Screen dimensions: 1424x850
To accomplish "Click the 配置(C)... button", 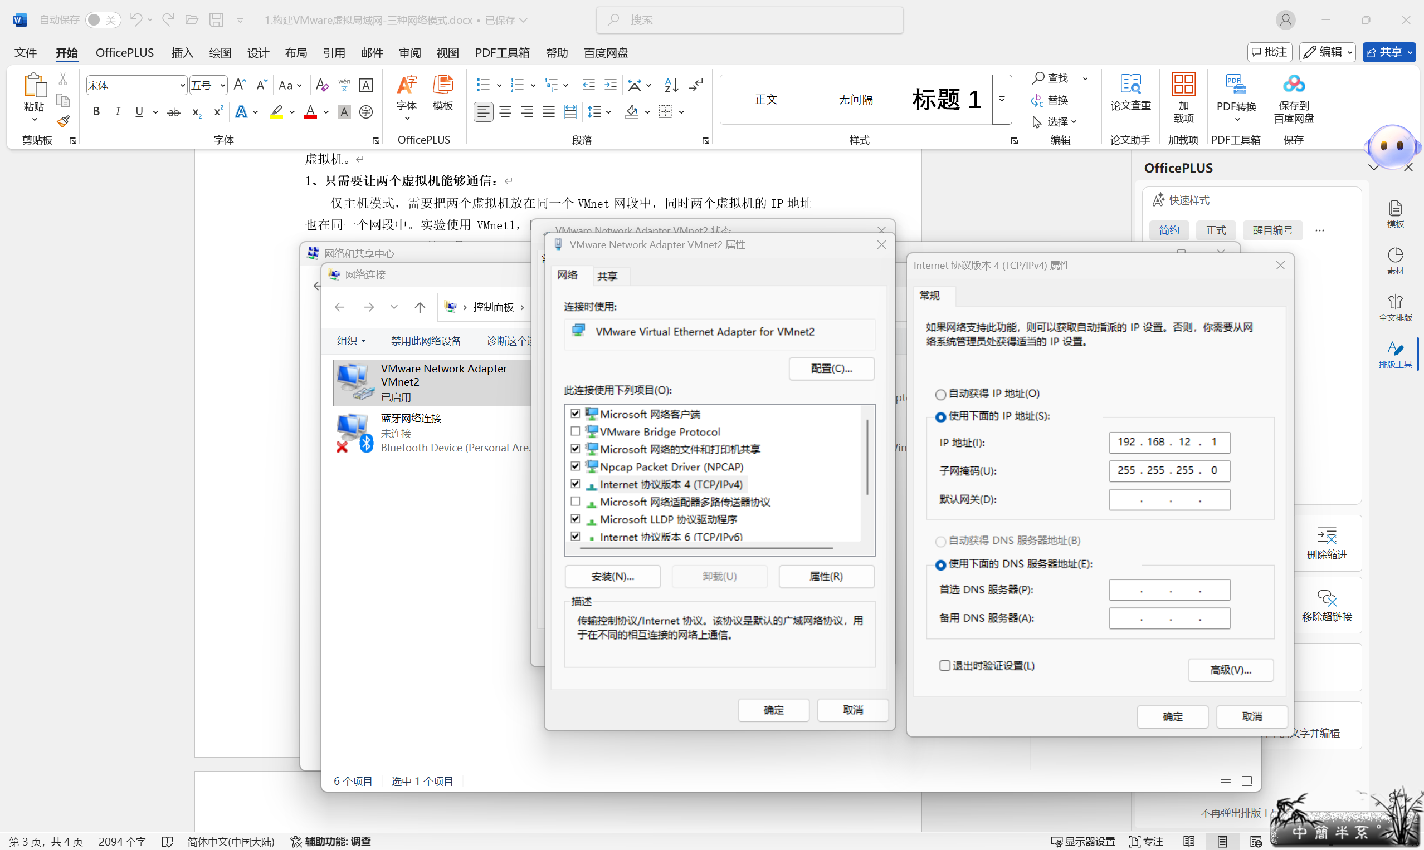I will coord(831,369).
